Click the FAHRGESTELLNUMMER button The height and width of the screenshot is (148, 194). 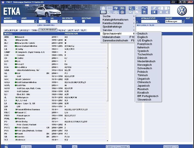[x=118, y=147]
